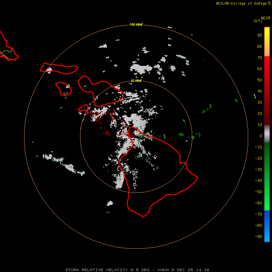Select the 50 NMI range ring label
The image size is (272, 272).
pos(136,81)
